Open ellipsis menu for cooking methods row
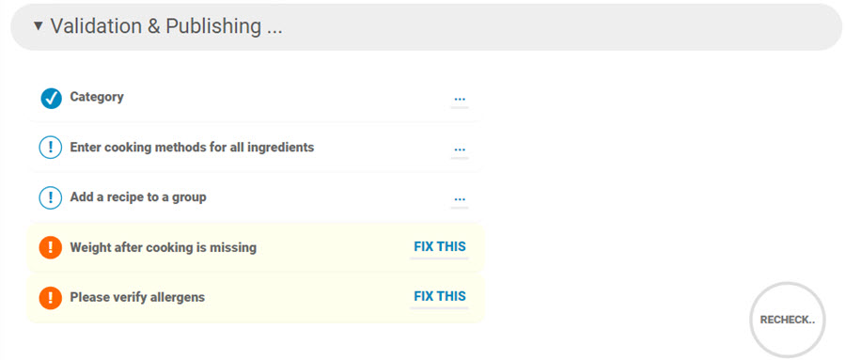The height and width of the screenshot is (360, 846). tap(460, 149)
